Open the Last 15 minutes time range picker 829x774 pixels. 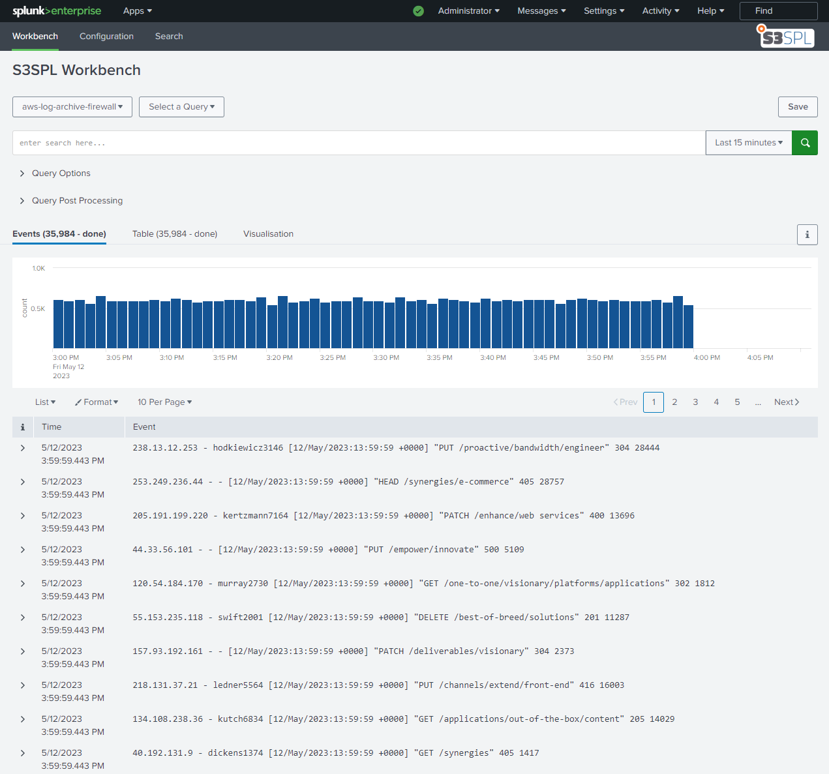(748, 142)
